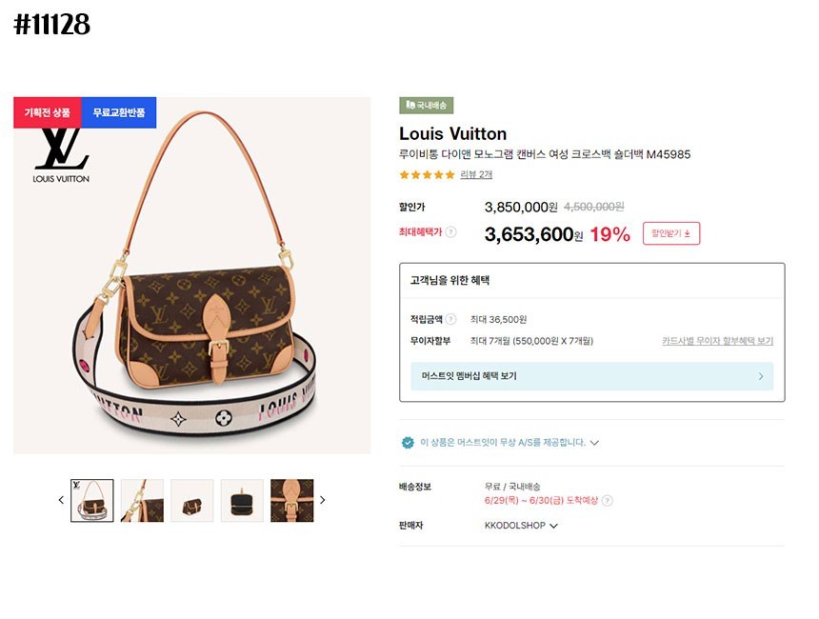Viewport: 819px width, 619px height.
Task: Open 머스트잇 멤버십 혜택 보기 chevron
Action: 761,376
